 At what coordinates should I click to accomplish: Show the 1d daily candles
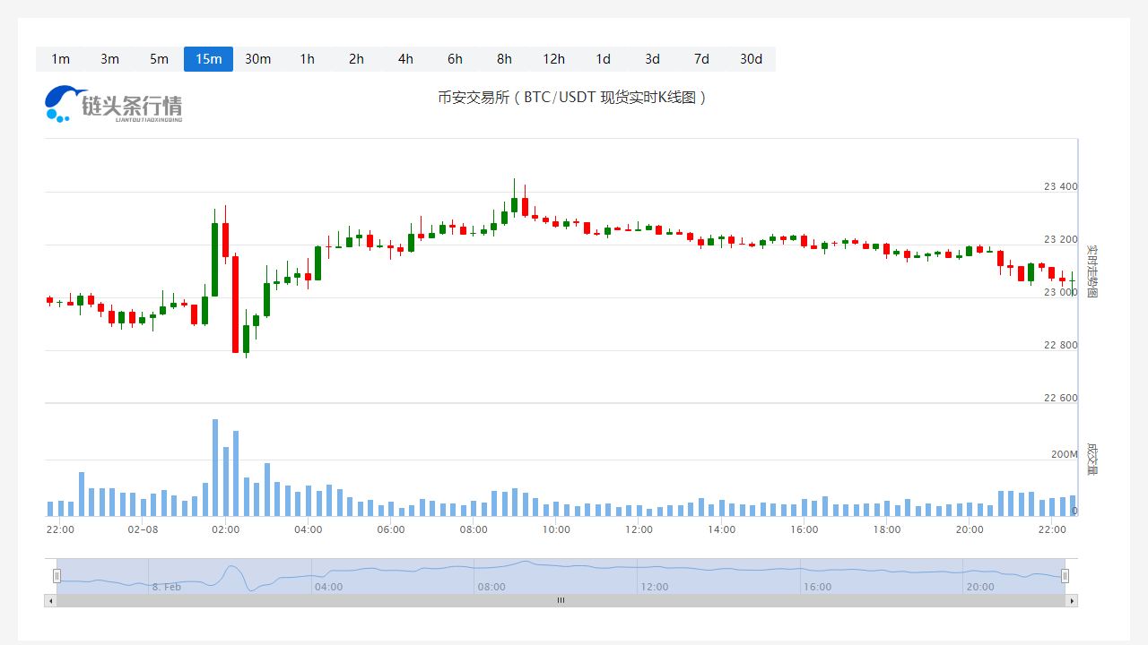[x=603, y=59]
